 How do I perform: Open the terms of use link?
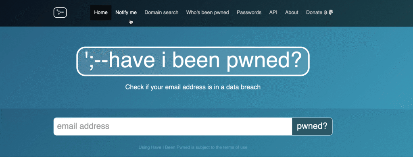pyautogui.click(x=232, y=147)
